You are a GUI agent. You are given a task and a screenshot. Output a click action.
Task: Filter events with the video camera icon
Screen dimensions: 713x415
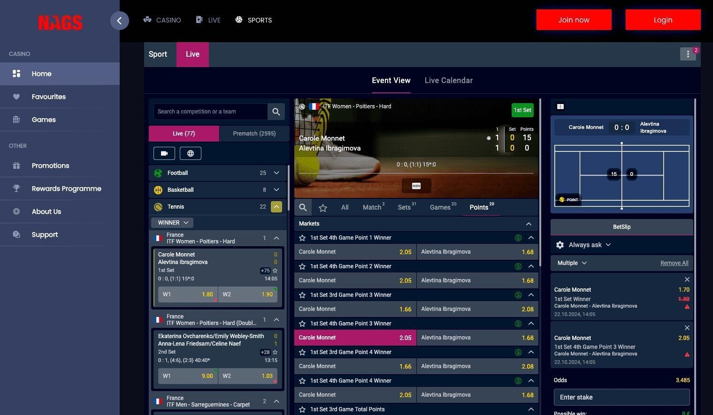164,153
